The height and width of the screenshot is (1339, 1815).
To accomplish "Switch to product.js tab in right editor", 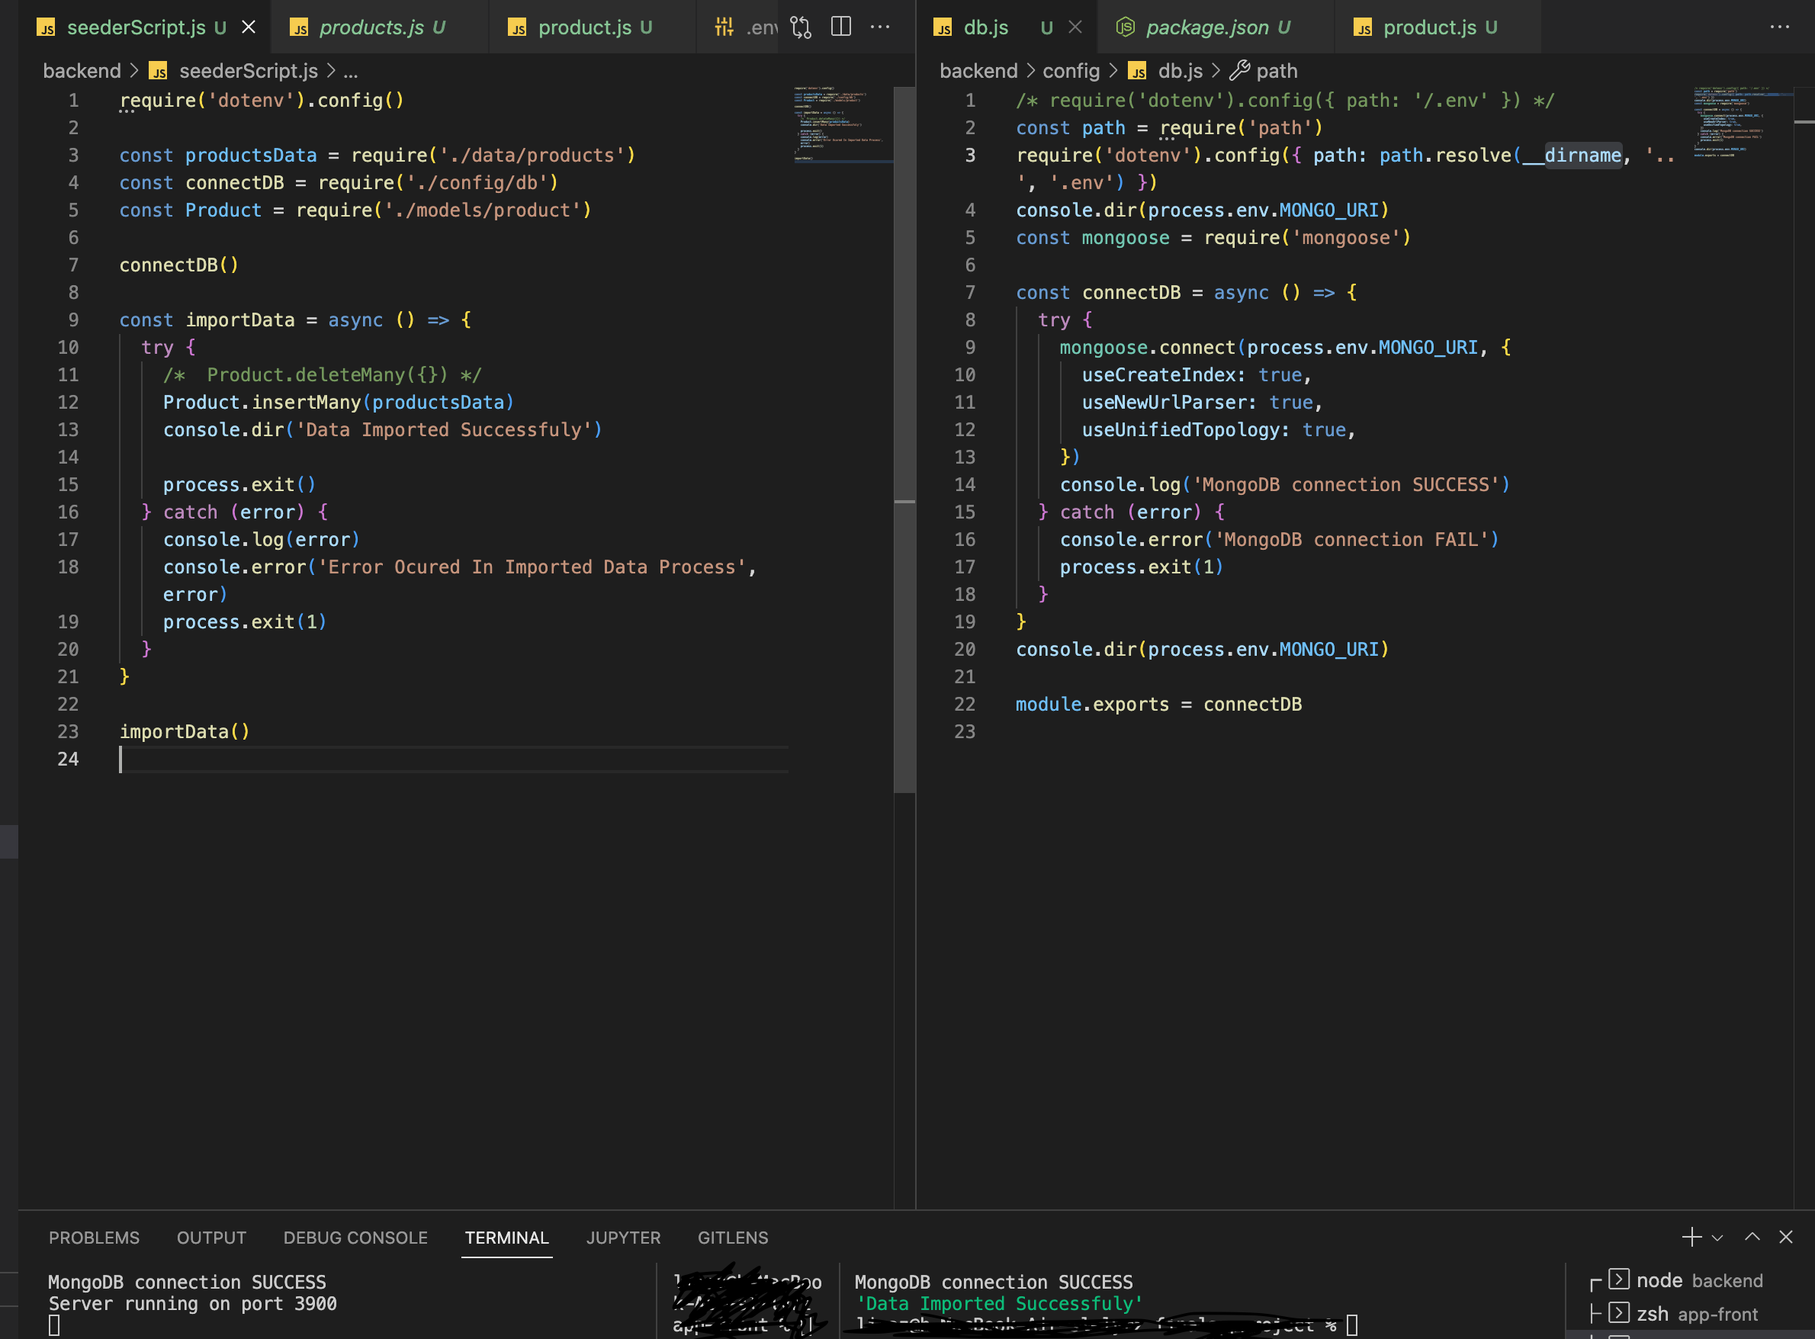I will (x=1439, y=27).
